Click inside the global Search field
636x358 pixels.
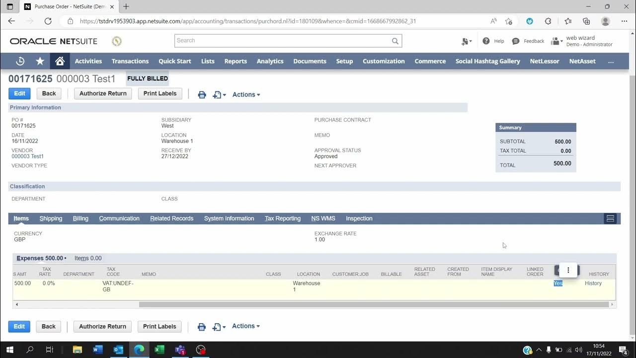click(x=283, y=41)
